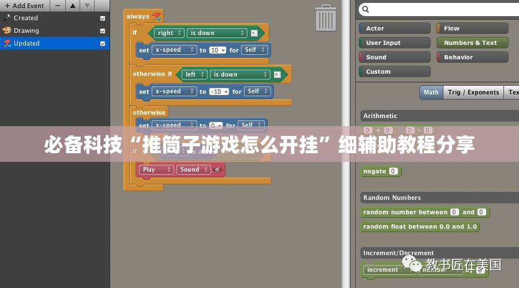The width and height of the screenshot is (519, 288).
Task: Open the x-speed dropdown in the first set block
Action: tap(174, 50)
